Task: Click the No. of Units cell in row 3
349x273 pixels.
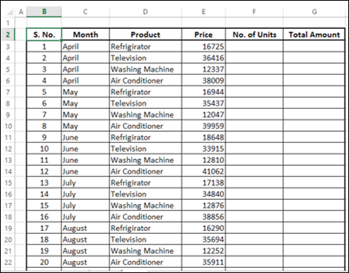Action: [x=254, y=47]
